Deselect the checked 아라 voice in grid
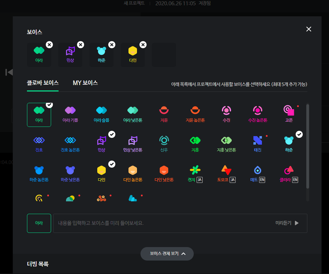Viewport: 329px width, 274px height. 39,115
